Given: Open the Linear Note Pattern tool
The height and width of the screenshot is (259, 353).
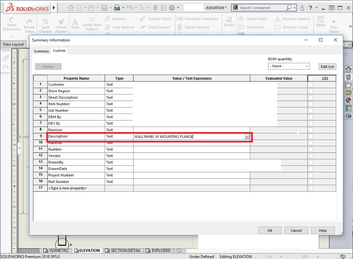Looking at the screenshot, I should point(92,24).
